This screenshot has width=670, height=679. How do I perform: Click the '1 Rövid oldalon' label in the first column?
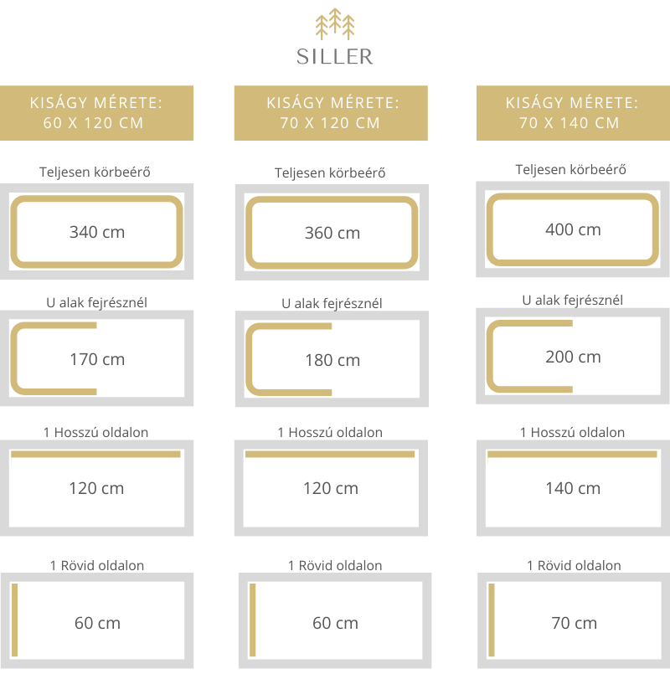tap(97, 565)
